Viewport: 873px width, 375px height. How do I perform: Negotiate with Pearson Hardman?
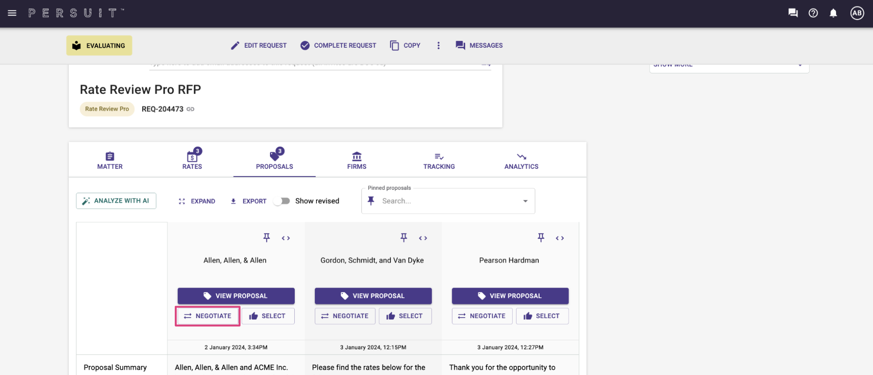pos(482,316)
